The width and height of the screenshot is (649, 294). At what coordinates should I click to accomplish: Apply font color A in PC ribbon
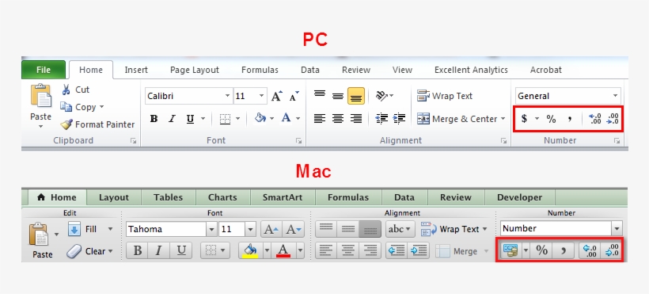coord(286,118)
